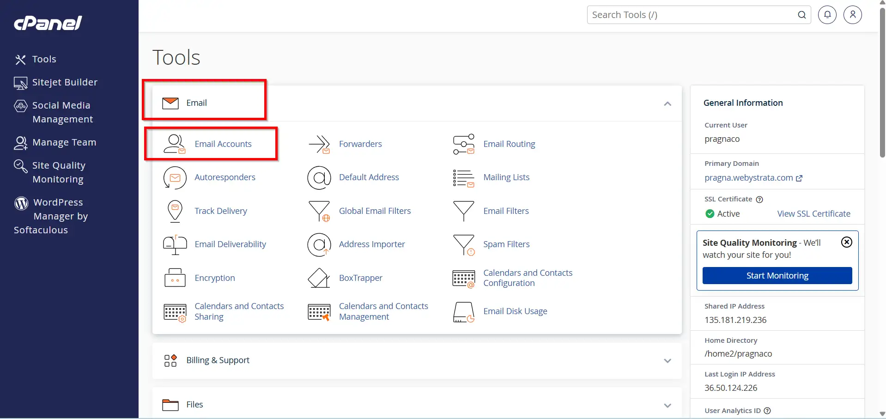Screen dimensions: 886x419
Task: Open the Email Disk Usage link
Action: coord(515,311)
